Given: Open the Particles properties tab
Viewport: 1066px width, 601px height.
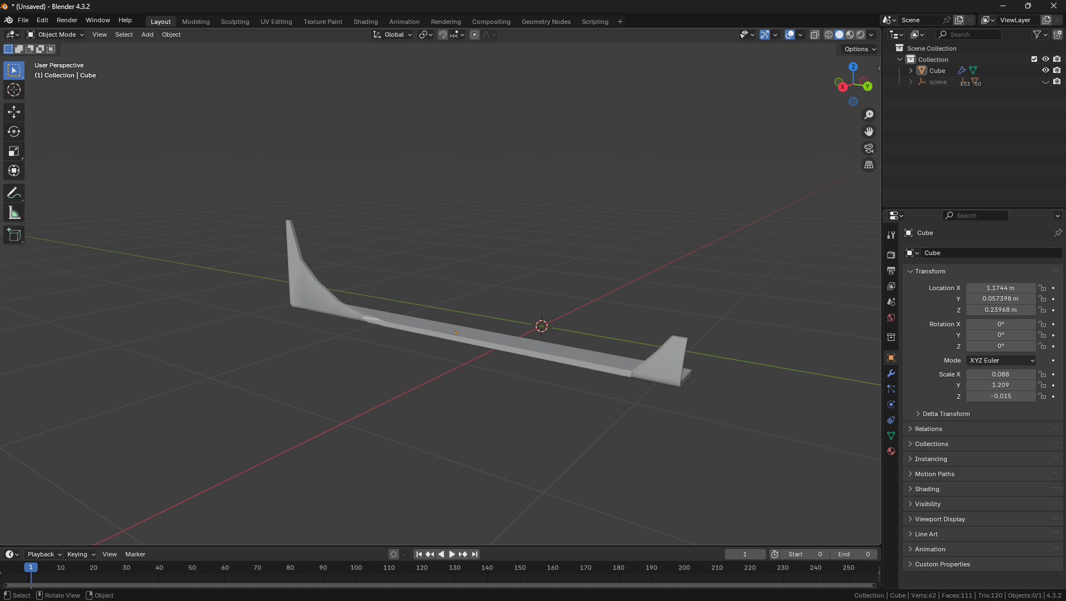Looking at the screenshot, I should pos(891,389).
